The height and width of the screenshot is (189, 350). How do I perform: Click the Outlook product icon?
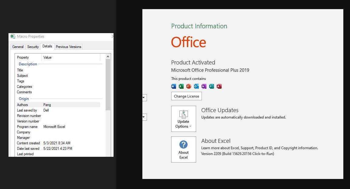(196, 86)
